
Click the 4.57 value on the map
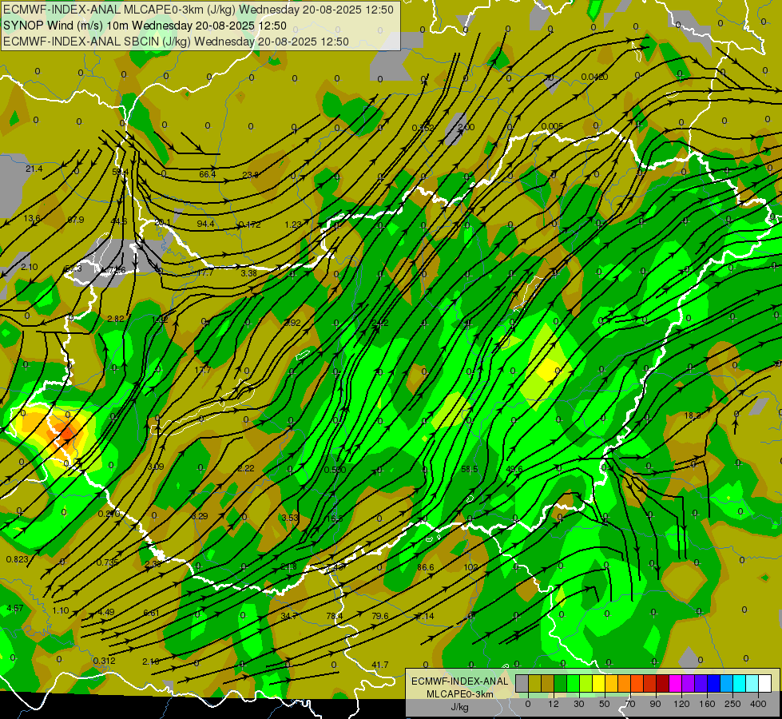click(x=15, y=608)
